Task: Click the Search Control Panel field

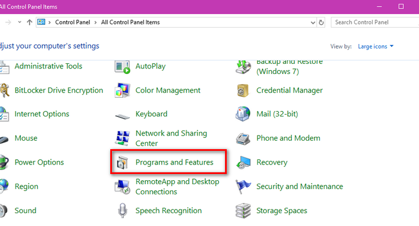Action: 375,22
